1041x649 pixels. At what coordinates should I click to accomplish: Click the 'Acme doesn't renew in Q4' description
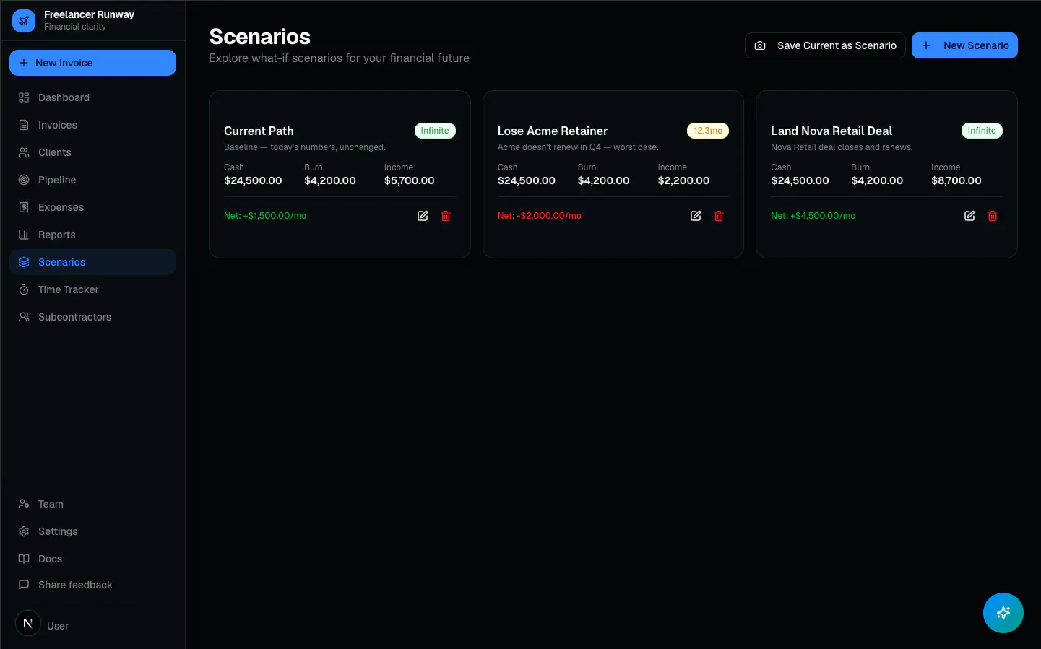click(x=578, y=147)
